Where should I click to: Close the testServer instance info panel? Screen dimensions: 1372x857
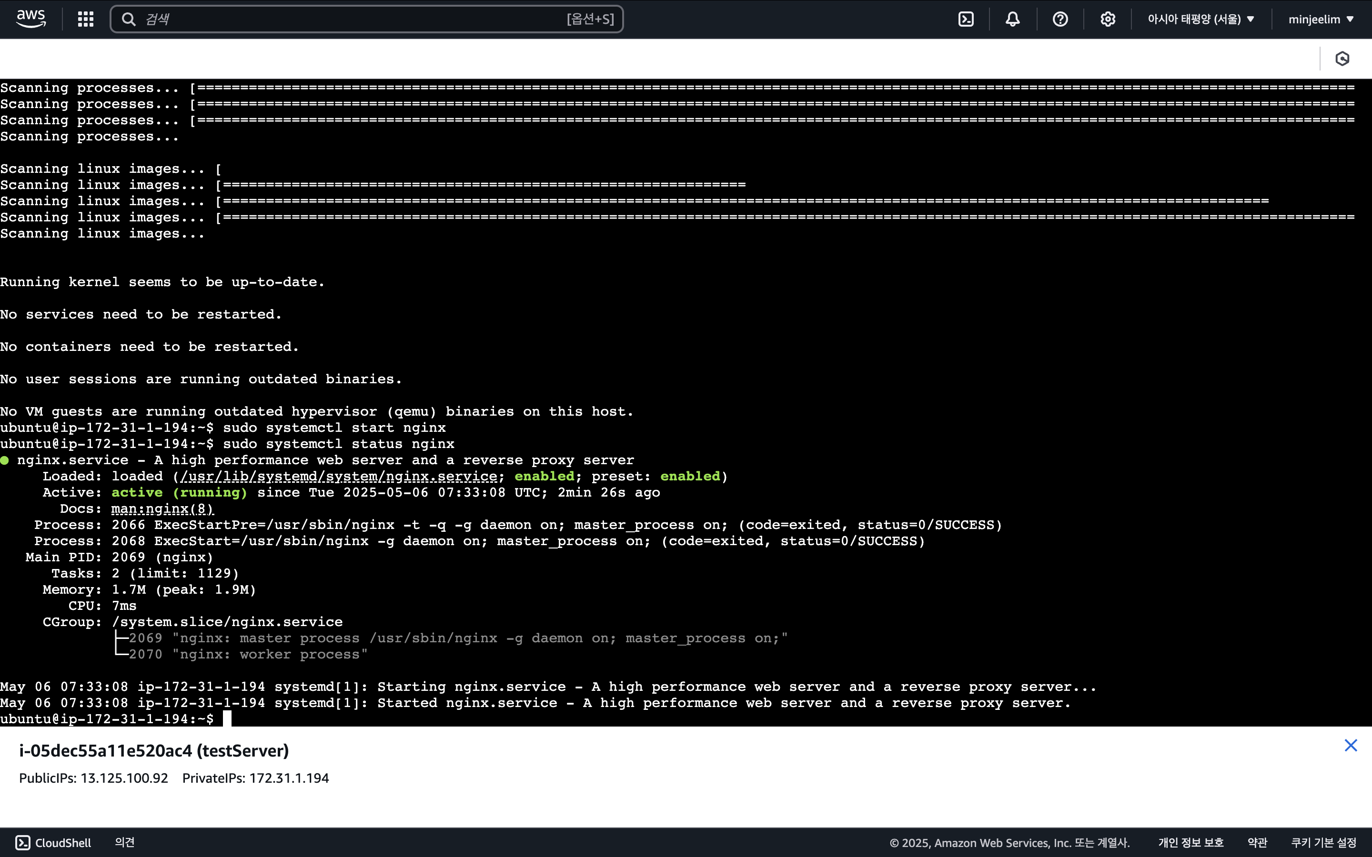[1351, 745]
